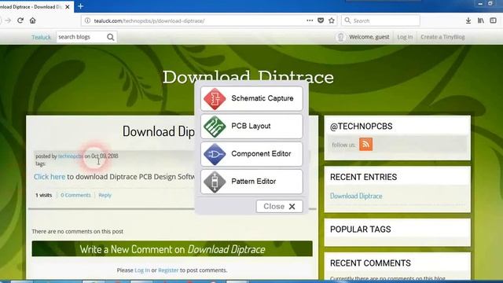The image size is (503, 283).
Task: Open page actions three-dots menu
Action: (x=310, y=20)
